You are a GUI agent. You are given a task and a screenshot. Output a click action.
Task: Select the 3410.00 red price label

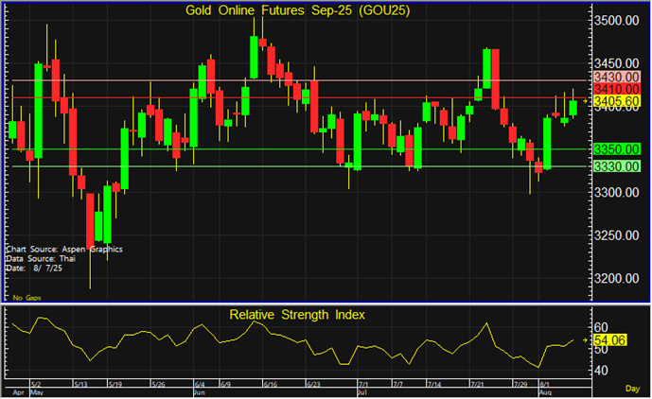[617, 88]
